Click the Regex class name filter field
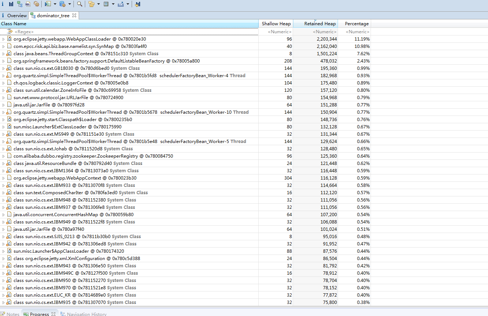The width and height of the screenshot is (488, 316). 129,32
